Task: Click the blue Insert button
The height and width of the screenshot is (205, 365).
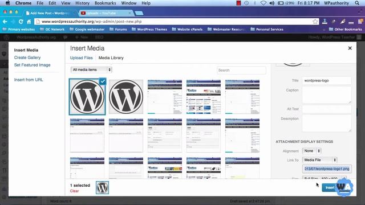Action: tap(330, 187)
